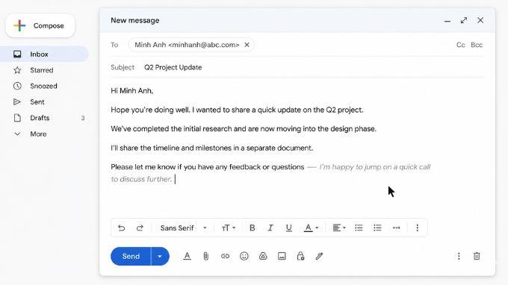The width and height of the screenshot is (508, 285).
Task: Toggle the formatting options icon
Action: click(187, 256)
